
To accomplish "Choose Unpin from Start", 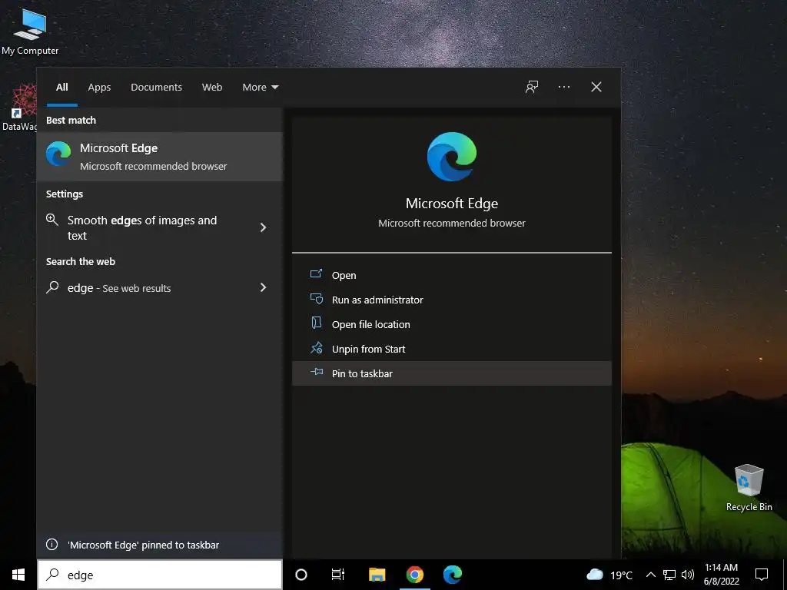I will tap(452, 349).
